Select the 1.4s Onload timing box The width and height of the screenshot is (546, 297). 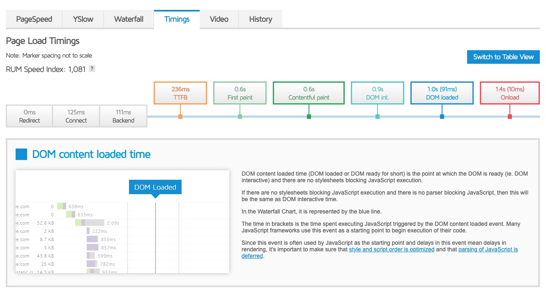509,93
